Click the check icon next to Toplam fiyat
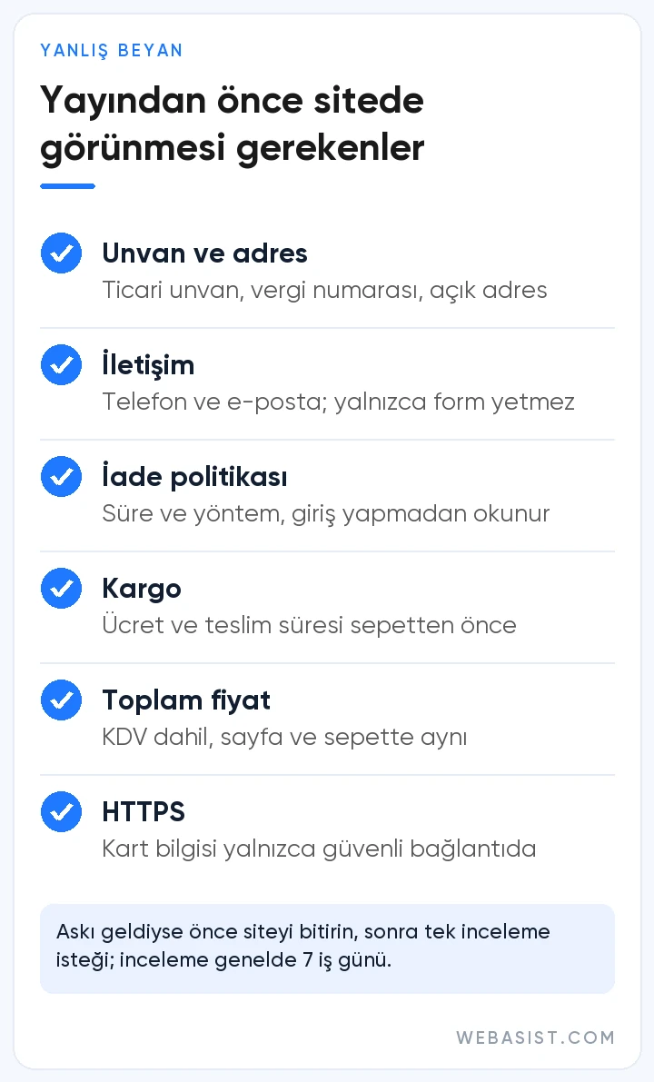 coord(62,700)
